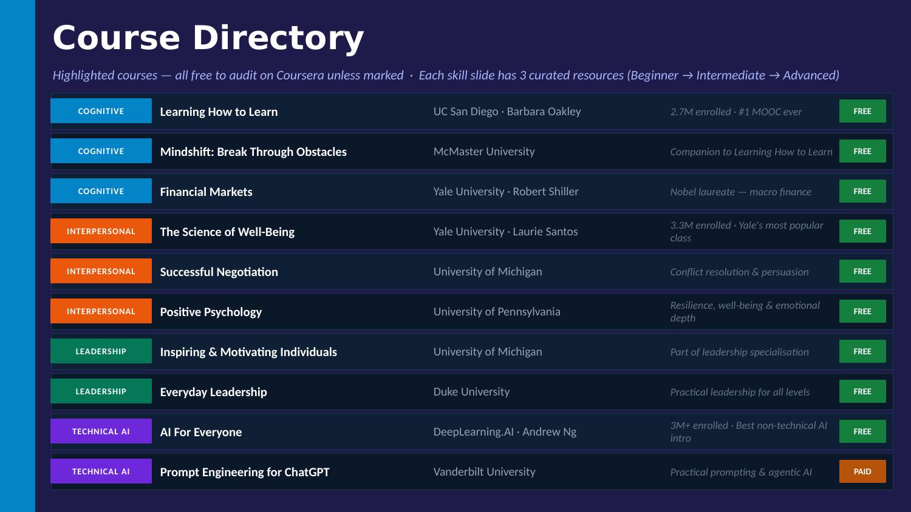
Task: Click Yale University · Laurie Santos provider
Action: point(505,232)
